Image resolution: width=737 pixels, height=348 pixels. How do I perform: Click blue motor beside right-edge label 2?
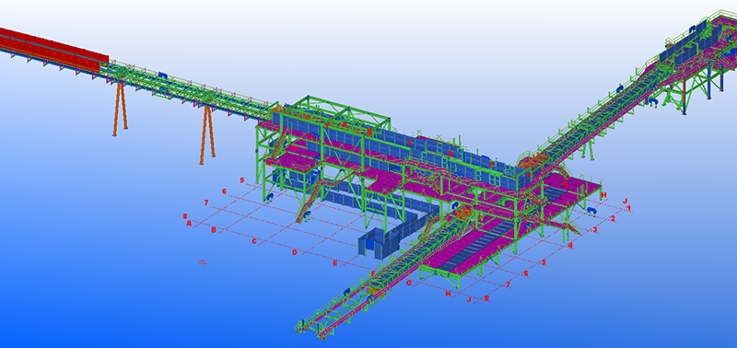point(591,213)
